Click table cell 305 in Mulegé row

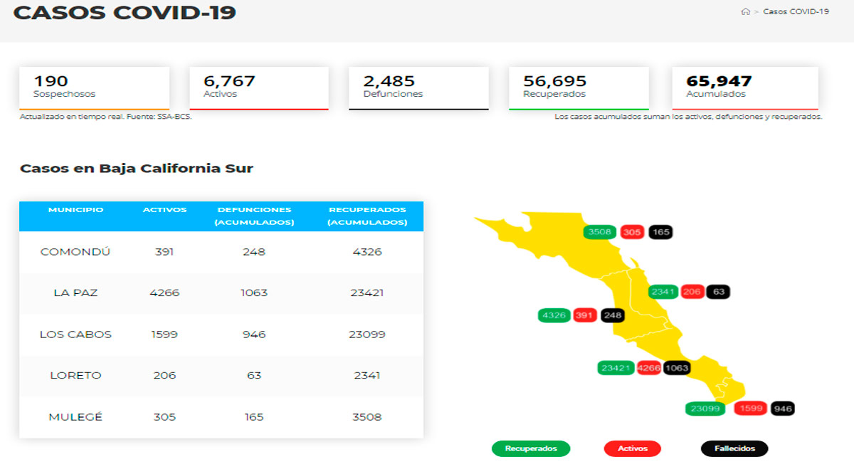[164, 416]
